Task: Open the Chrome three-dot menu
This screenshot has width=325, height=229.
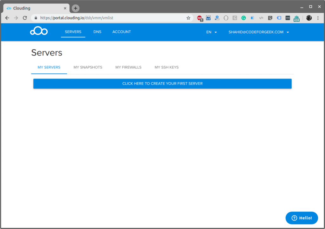Action: [318, 18]
